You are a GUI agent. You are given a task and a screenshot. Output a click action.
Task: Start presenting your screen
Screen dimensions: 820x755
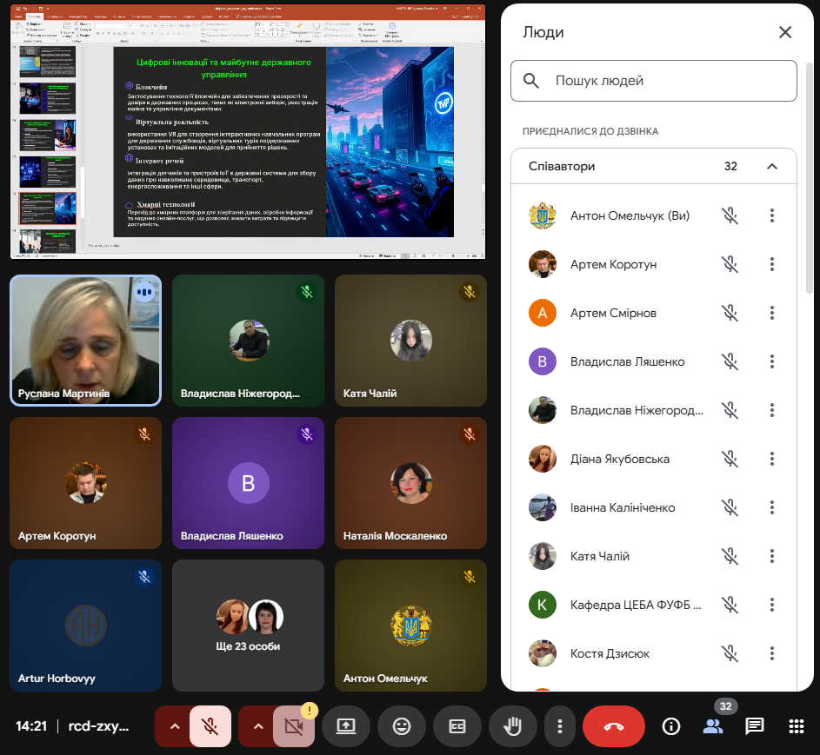coord(346,726)
